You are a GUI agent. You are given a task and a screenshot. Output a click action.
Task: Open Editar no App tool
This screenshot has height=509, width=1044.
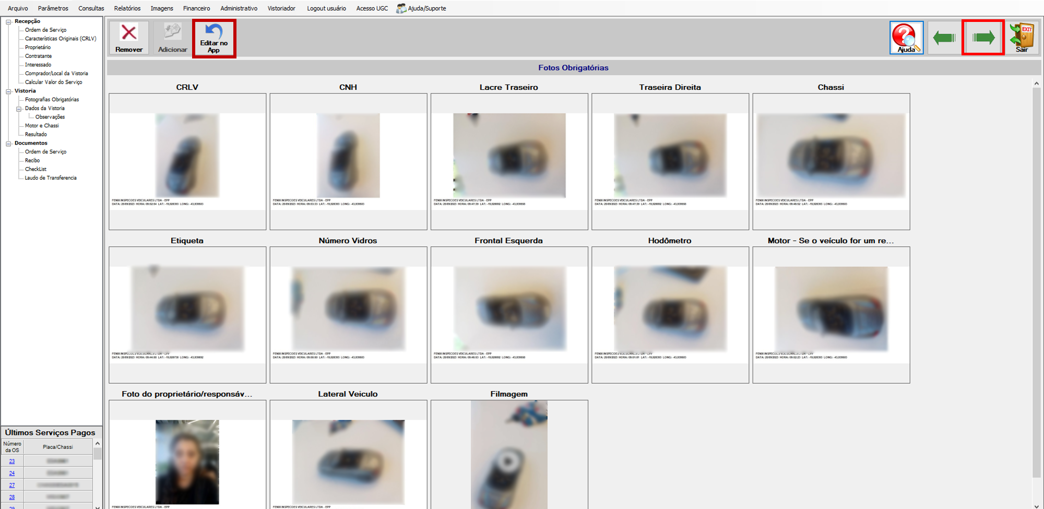tap(214, 38)
